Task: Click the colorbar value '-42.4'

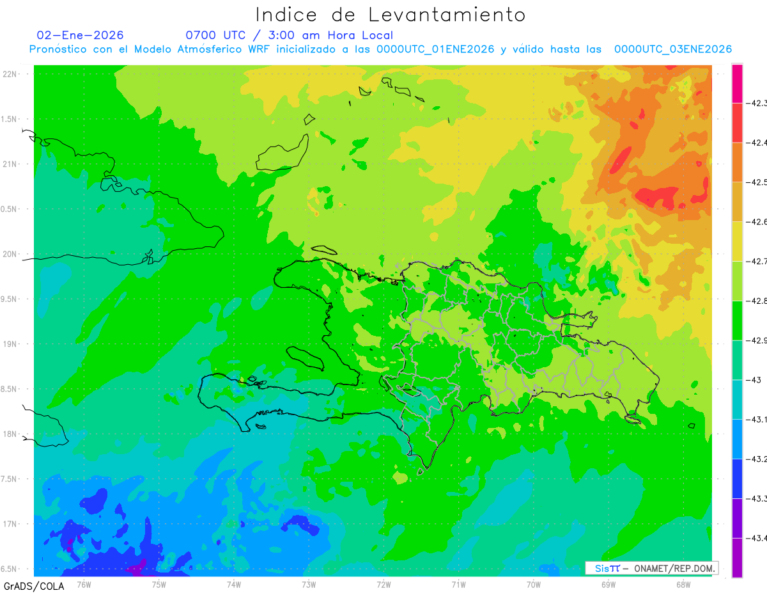Action: click(x=757, y=143)
